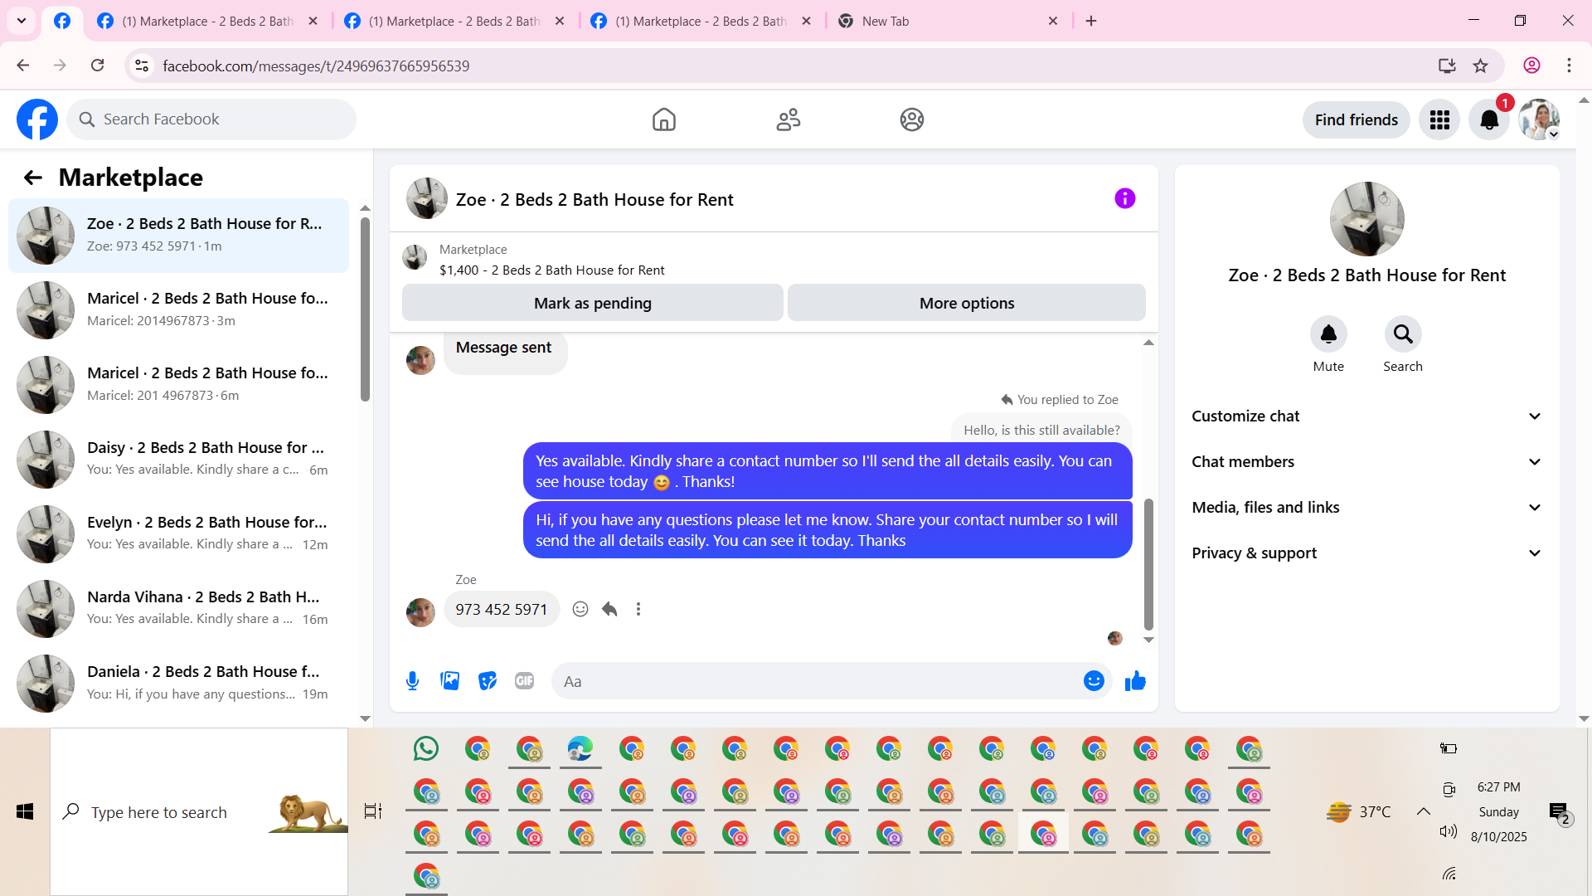The height and width of the screenshot is (896, 1592).
Task: Click the chat messages scrollbar
Action: 1148,564
